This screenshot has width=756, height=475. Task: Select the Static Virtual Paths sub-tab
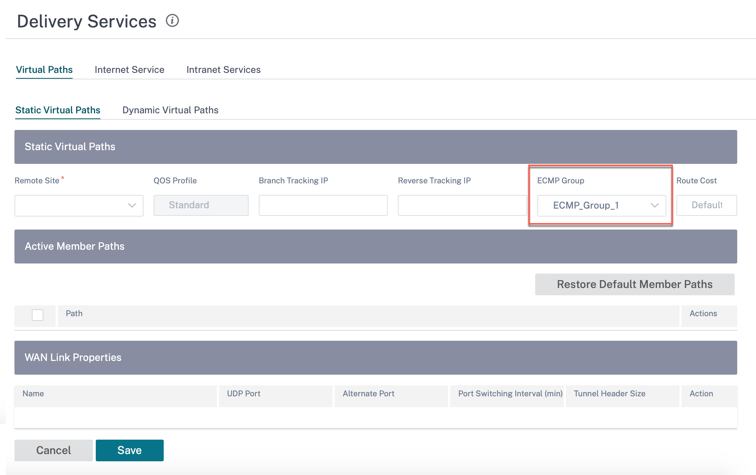[x=58, y=110]
